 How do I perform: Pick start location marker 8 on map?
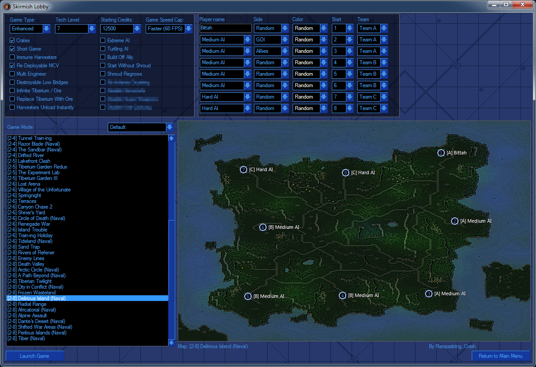pyautogui.click(x=345, y=172)
